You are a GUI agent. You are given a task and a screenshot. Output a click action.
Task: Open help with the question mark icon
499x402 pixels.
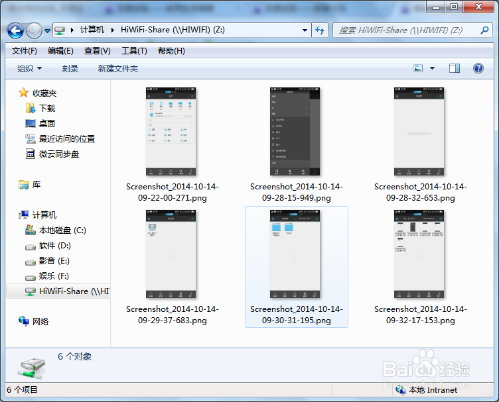pos(478,68)
